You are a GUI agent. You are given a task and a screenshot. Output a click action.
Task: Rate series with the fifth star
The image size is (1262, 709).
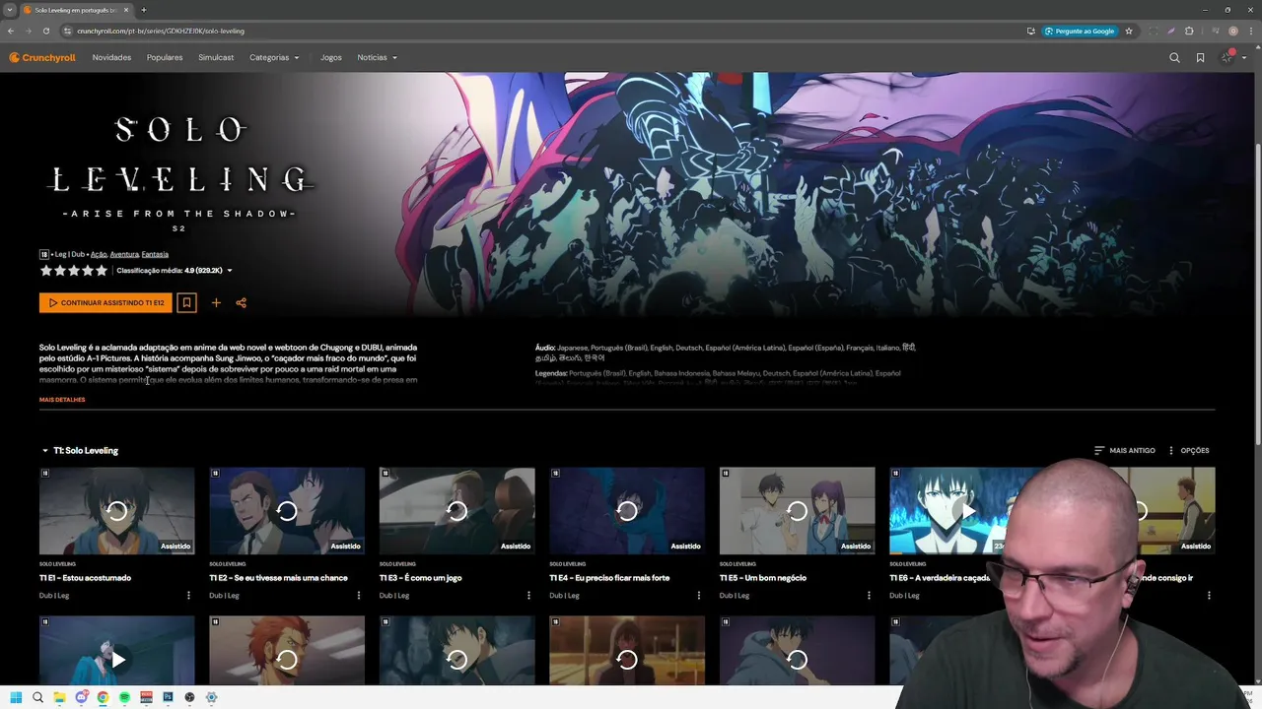click(x=102, y=271)
